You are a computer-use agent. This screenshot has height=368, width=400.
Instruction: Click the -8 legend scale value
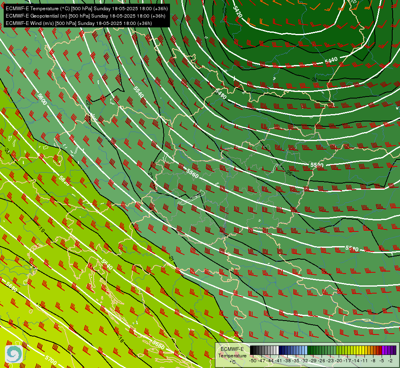[x=373, y=361]
